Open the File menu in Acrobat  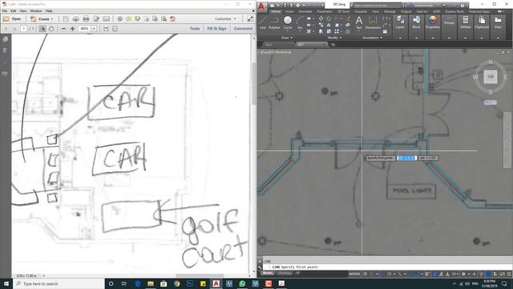coord(4,10)
